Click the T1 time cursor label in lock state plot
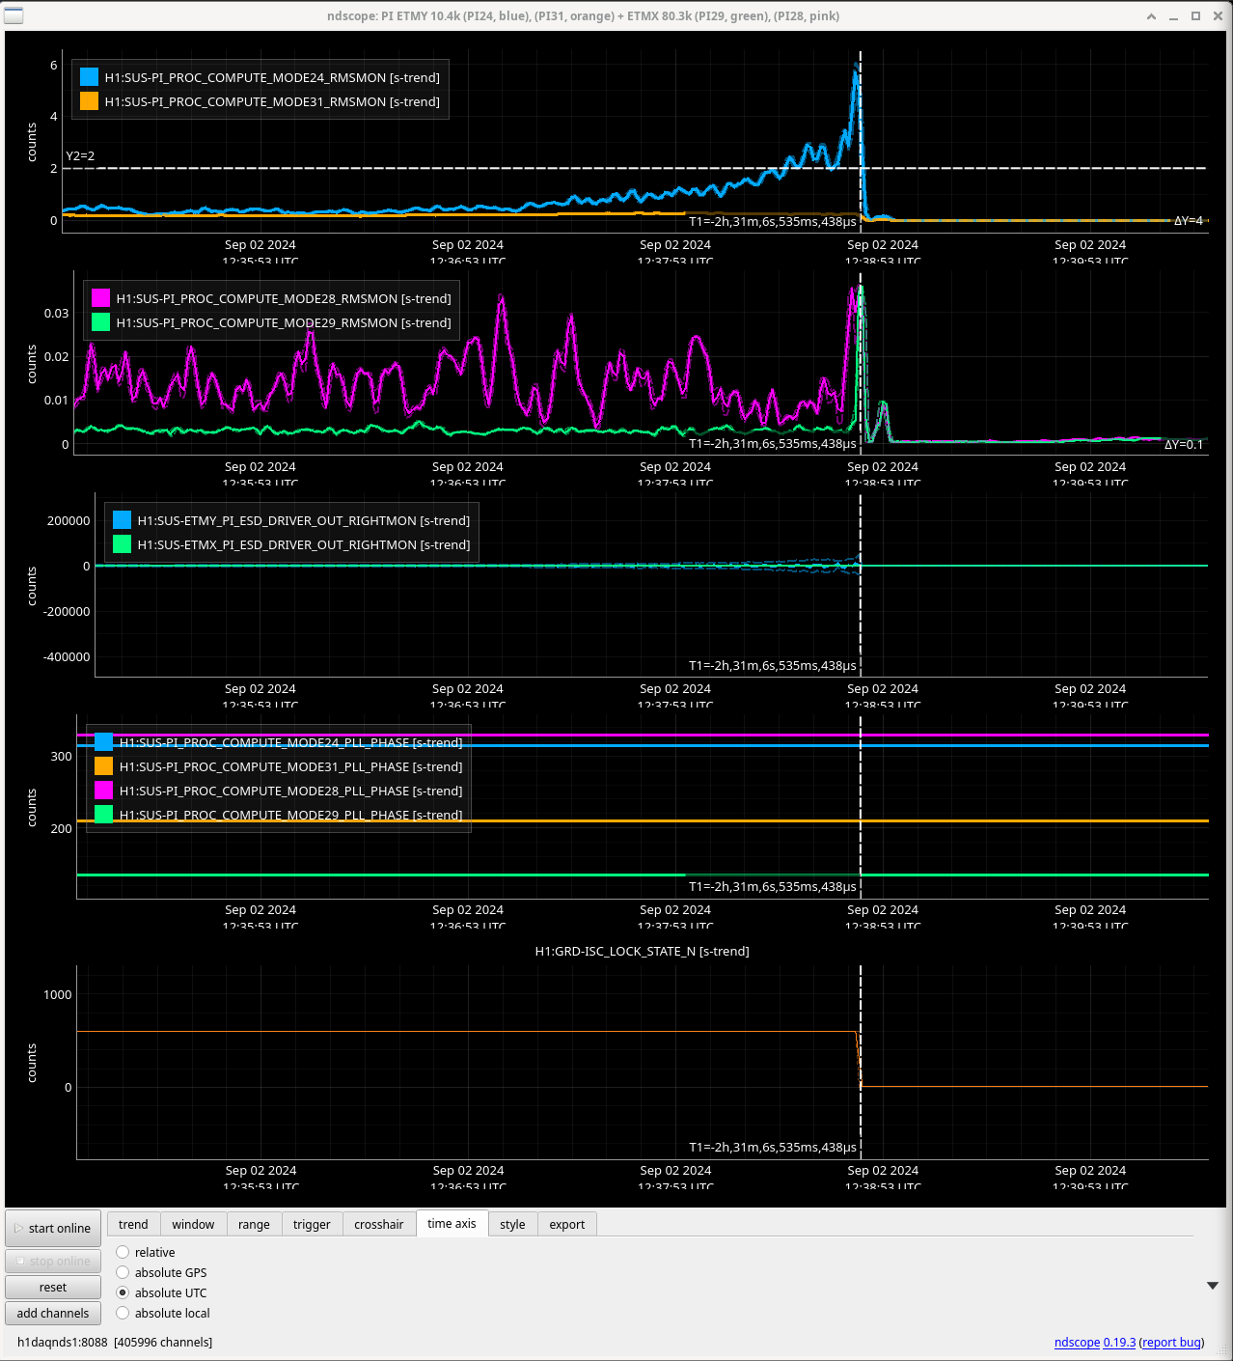The width and height of the screenshot is (1233, 1361). point(773,1148)
